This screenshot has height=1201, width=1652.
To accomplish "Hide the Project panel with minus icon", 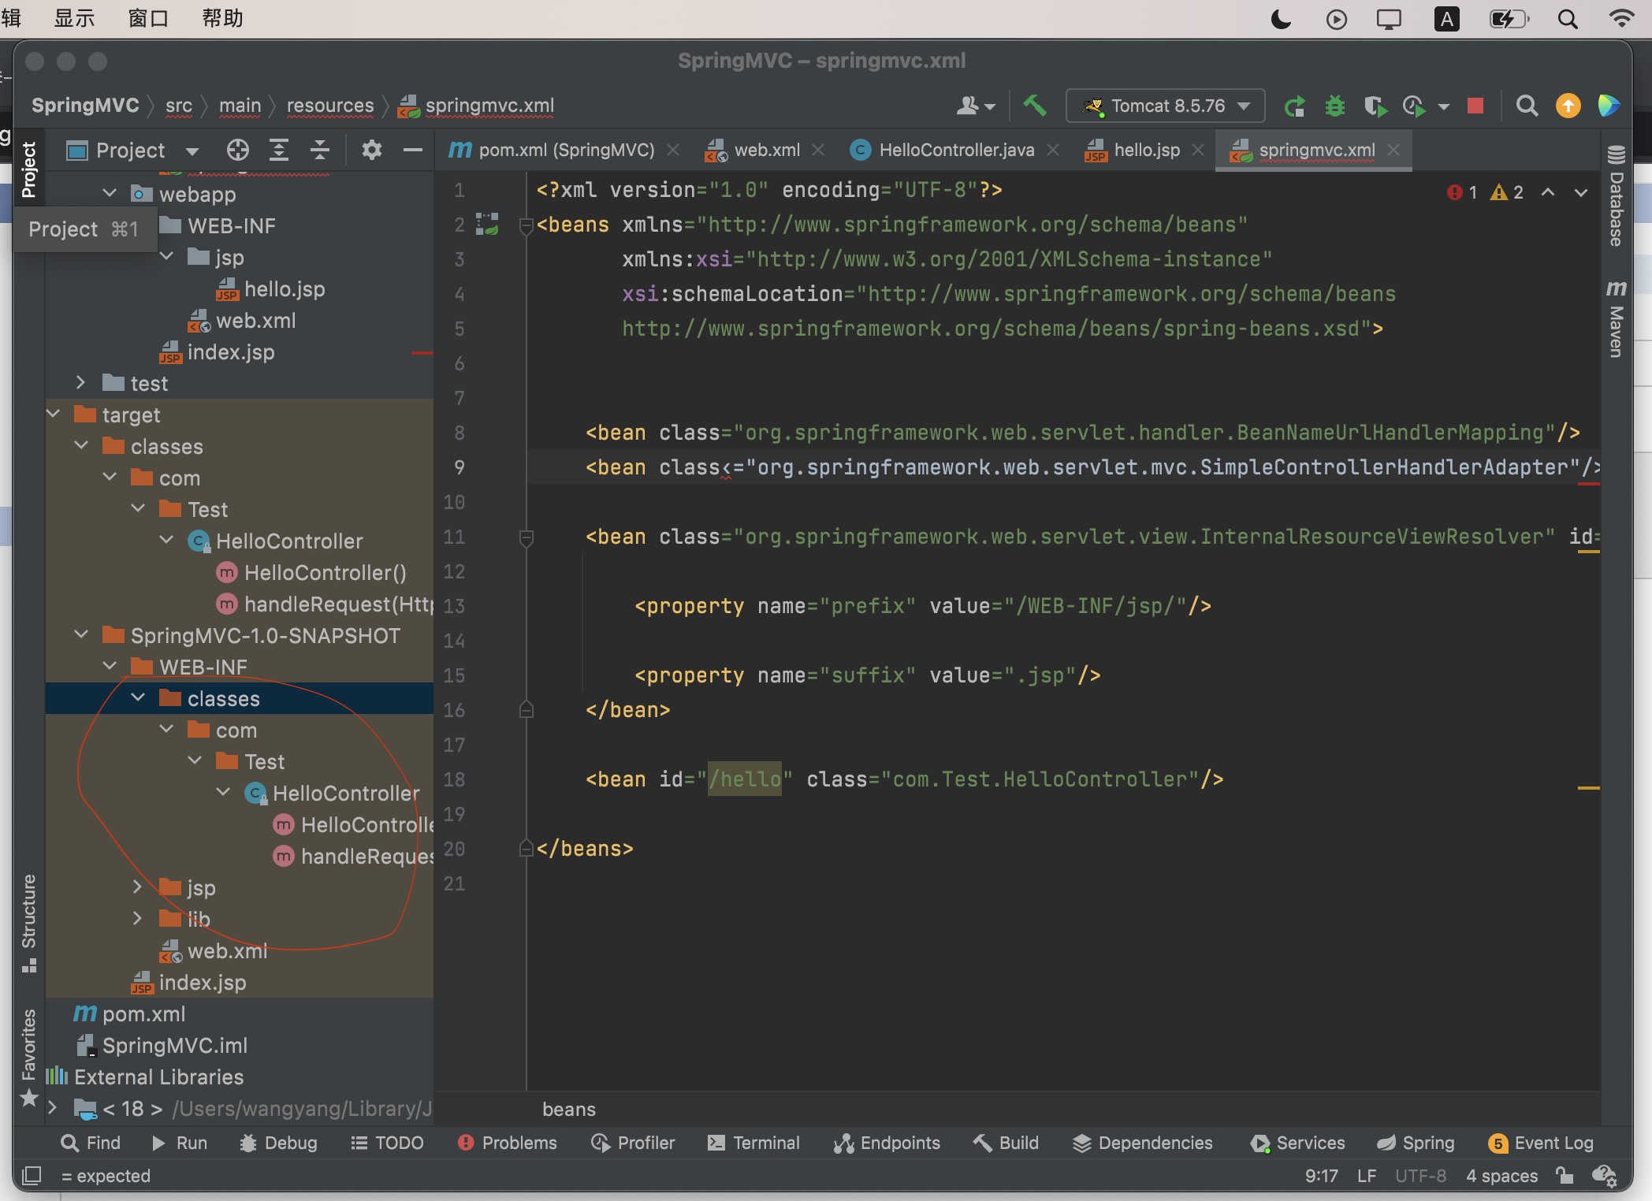I will point(412,150).
